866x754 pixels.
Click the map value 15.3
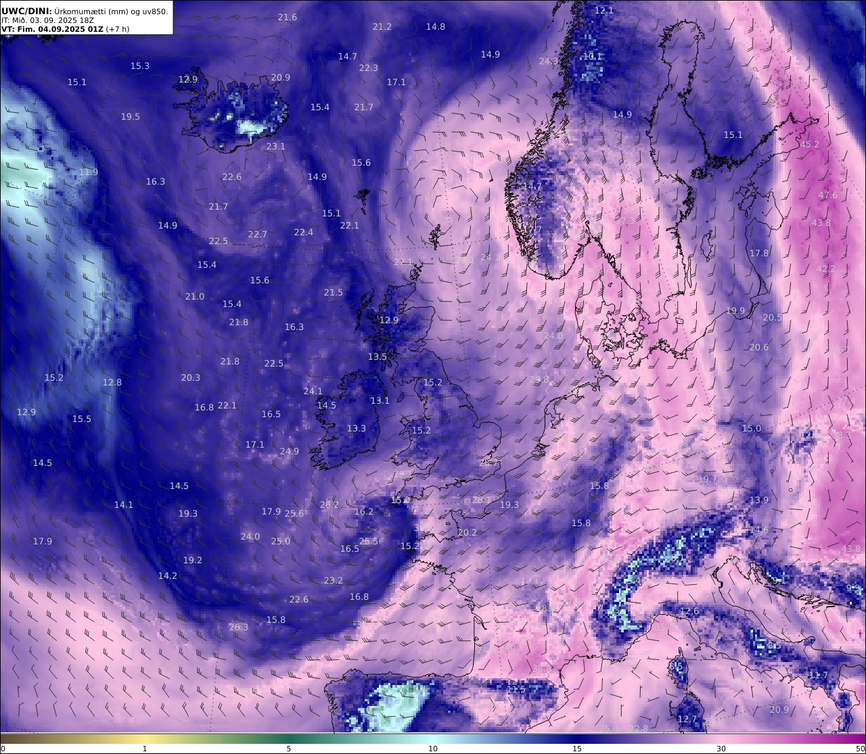(140, 66)
